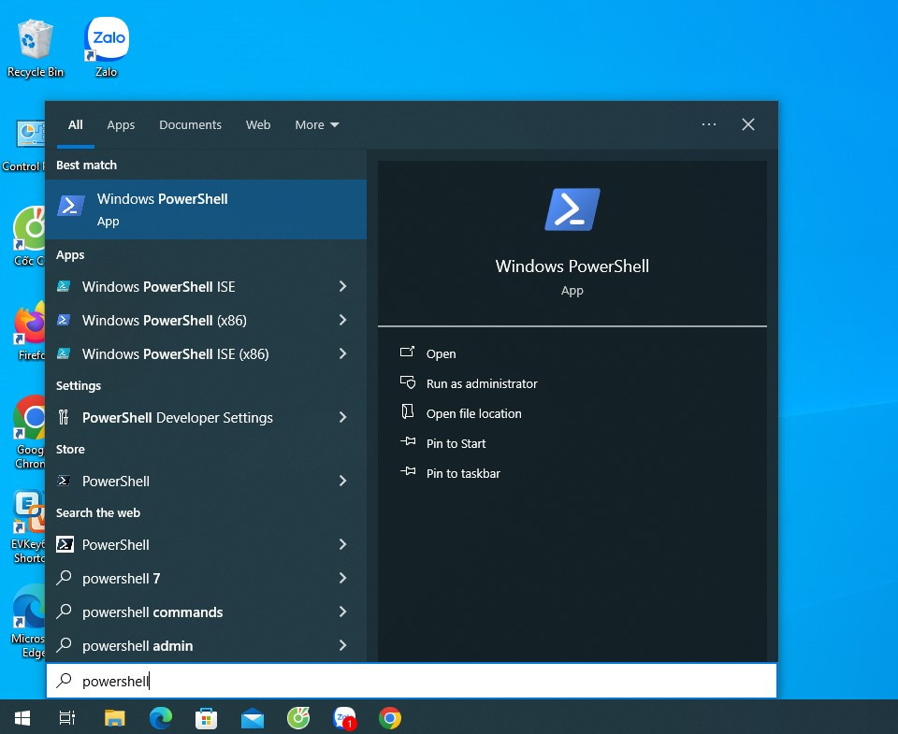
Task: Expand Windows PowerShell ISE (x86) options arrow
Action: 342,353
